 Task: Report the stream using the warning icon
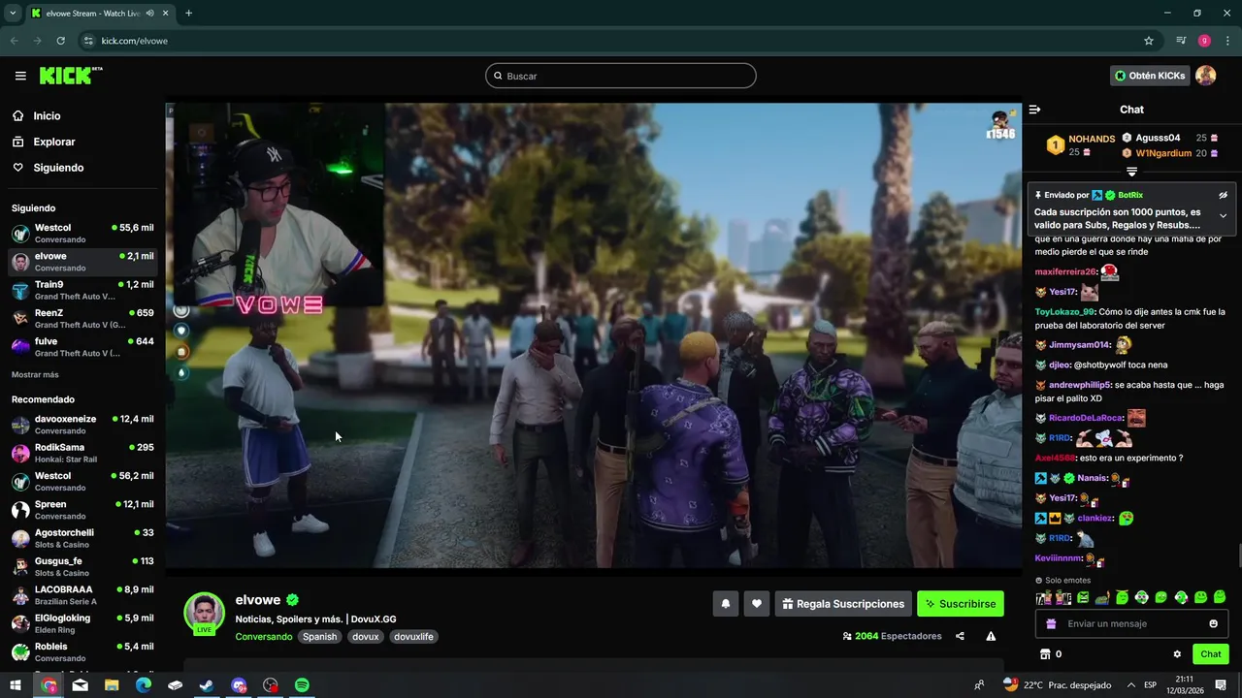[991, 636]
